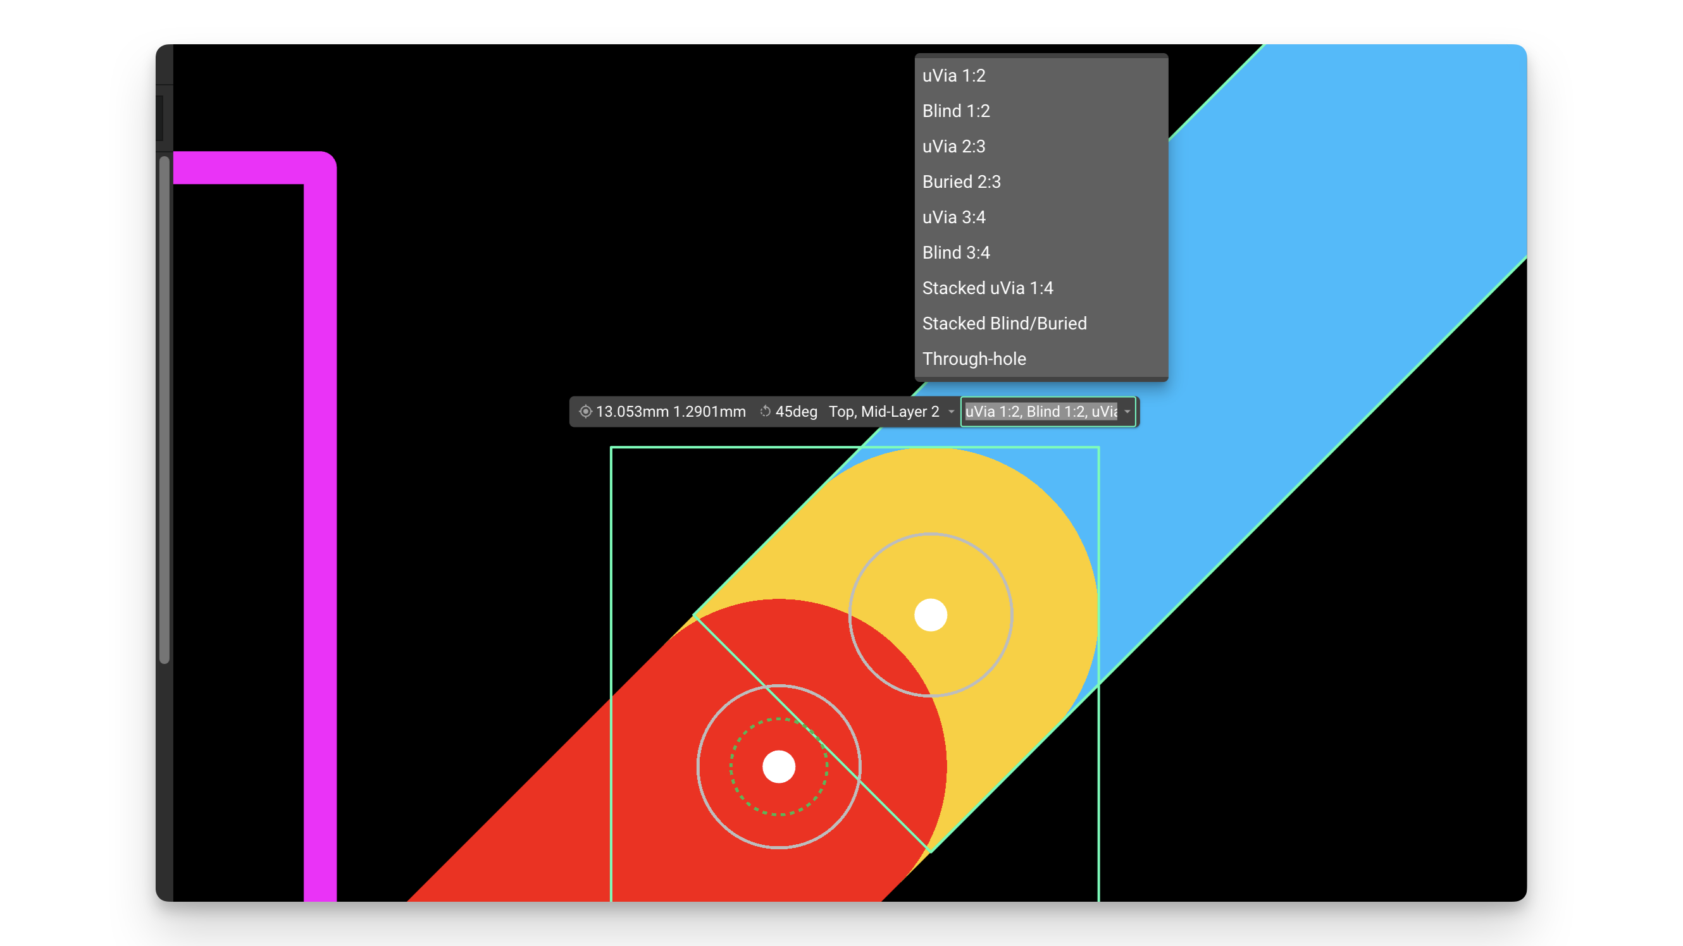Click the 13.053mm 1.2901mm coordinates
This screenshot has height=946, width=1683.
click(x=671, y=412)
